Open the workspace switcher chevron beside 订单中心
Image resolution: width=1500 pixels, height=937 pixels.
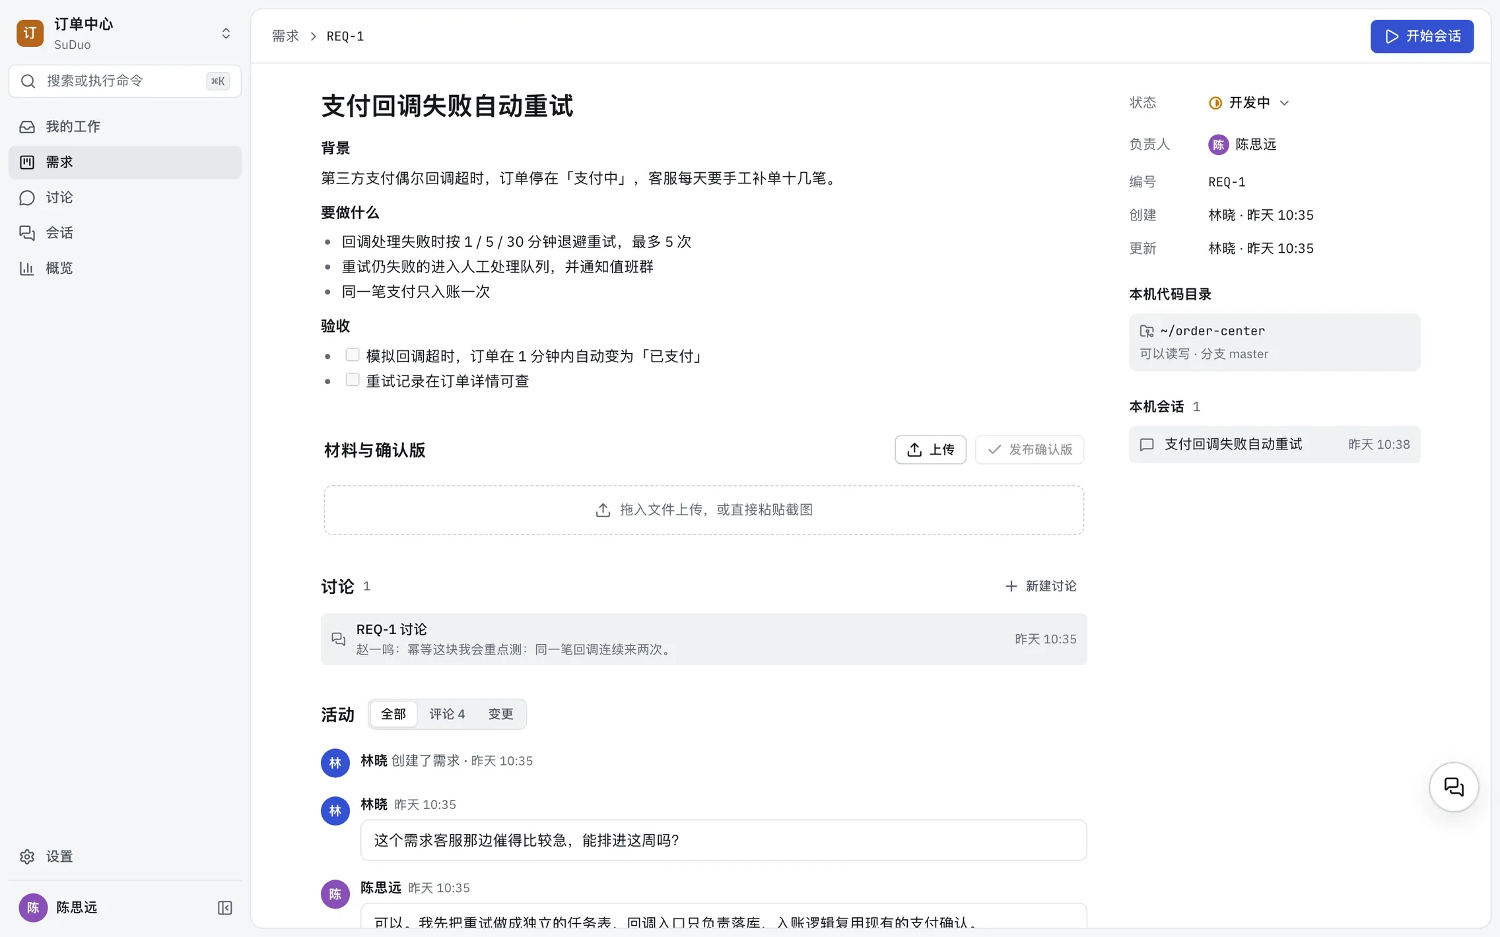(x=226, y=34)
